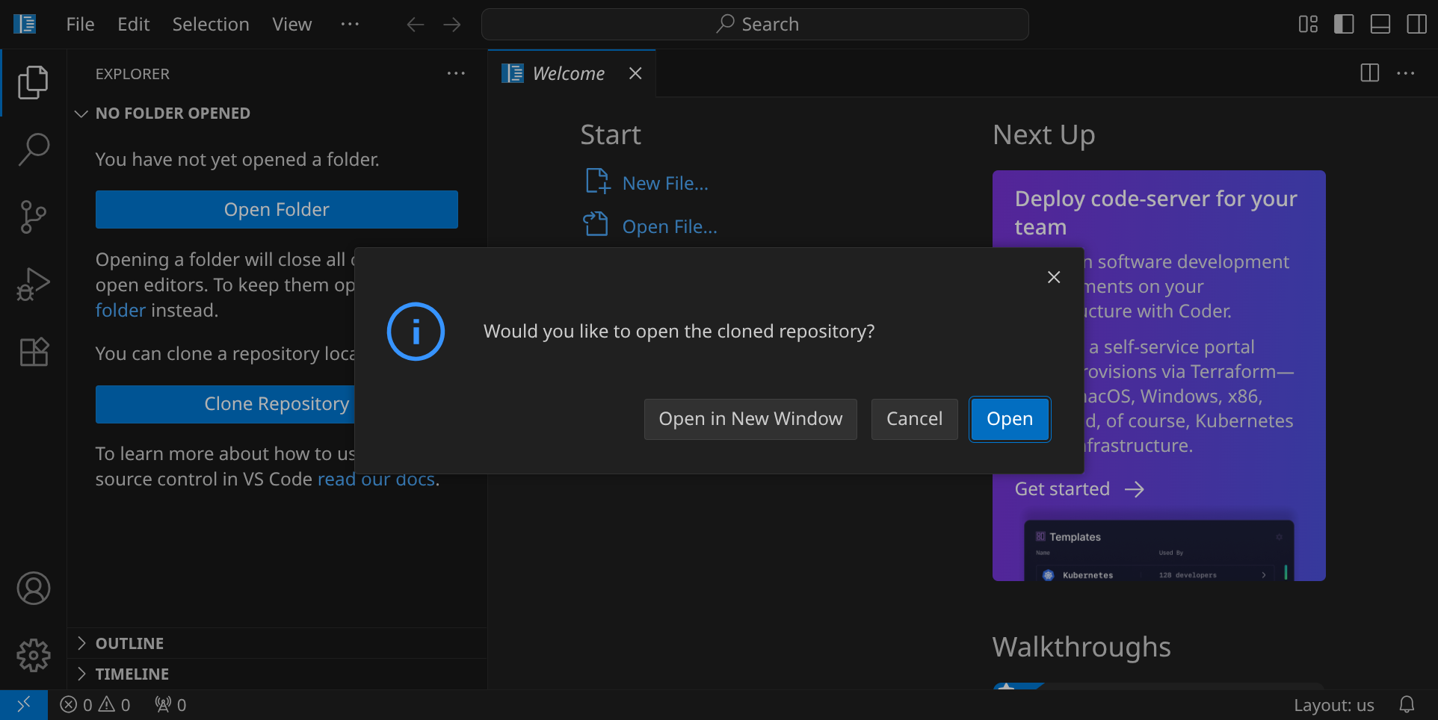1438x720 pixels.
Task: Open the File menu
Action: [x=80, y=25]
